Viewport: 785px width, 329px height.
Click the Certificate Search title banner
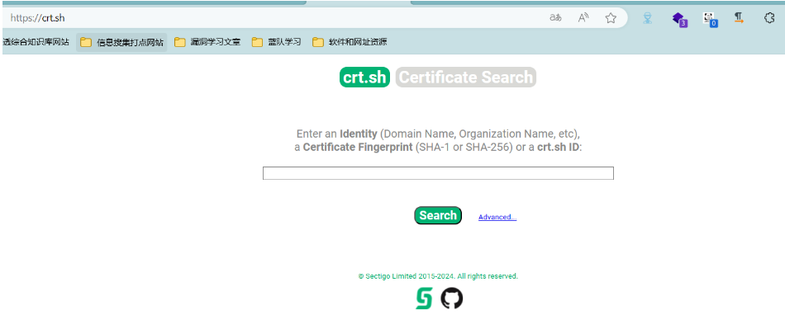pos(465,78)
